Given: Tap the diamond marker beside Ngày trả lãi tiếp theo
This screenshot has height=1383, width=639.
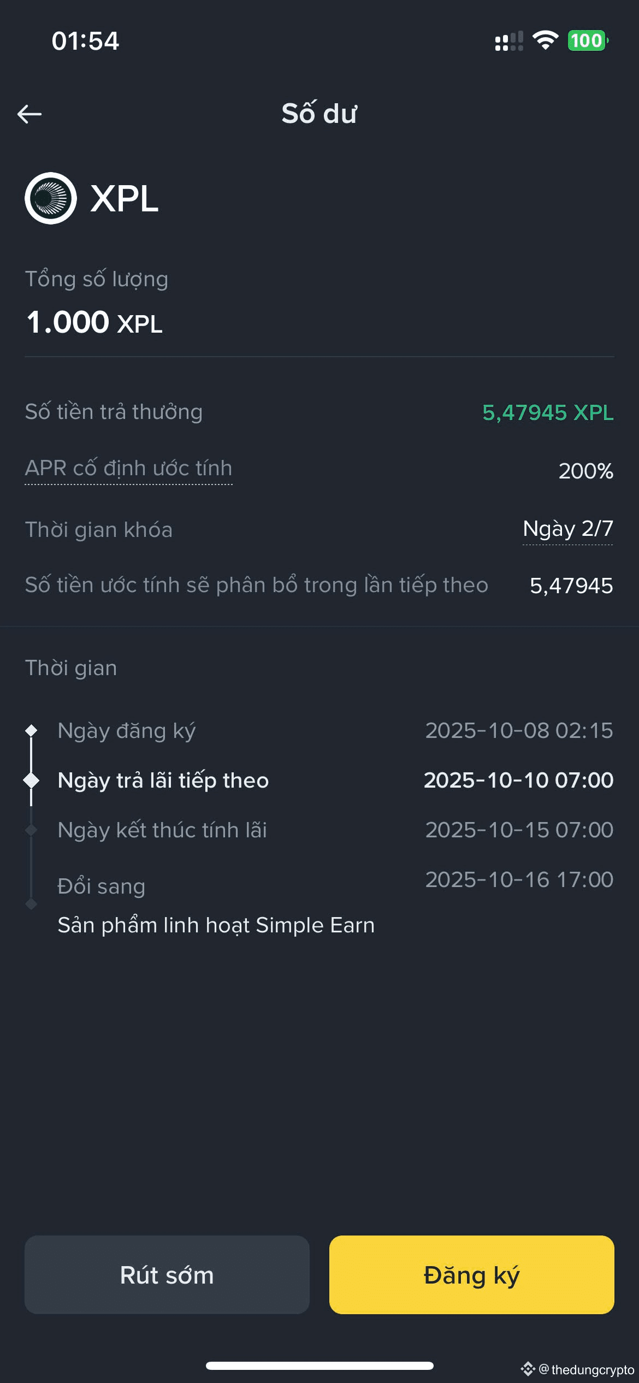Looking at the screenshot, I should (31, 781).
